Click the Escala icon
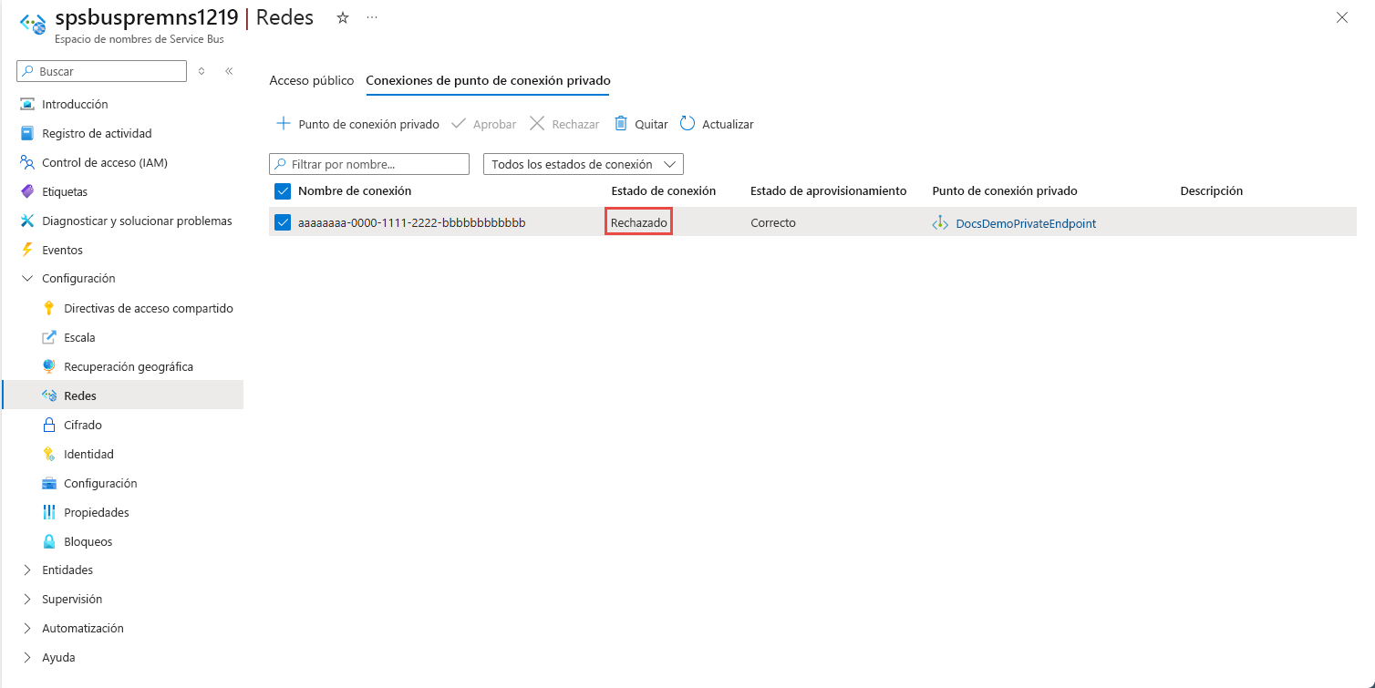Screen dimensions: 1375x688 coord(49,337)
